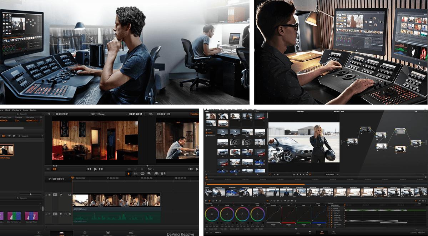Toggle auto select on track V1
Image resolution: width=428 pixels, height=236 pixels.
[49, 195]
